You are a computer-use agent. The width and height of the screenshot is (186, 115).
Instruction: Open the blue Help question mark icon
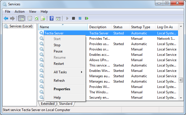pyautogui.click(x=51, y=18)
